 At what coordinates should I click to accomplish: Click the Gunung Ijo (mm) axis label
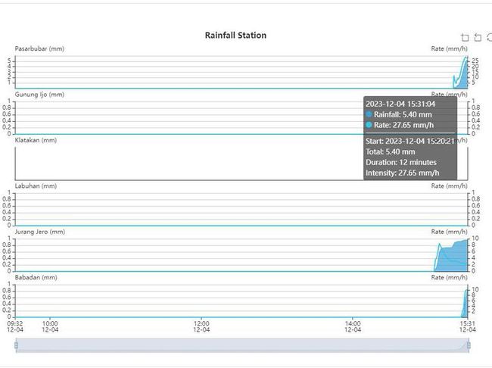(x=39, y=95)
